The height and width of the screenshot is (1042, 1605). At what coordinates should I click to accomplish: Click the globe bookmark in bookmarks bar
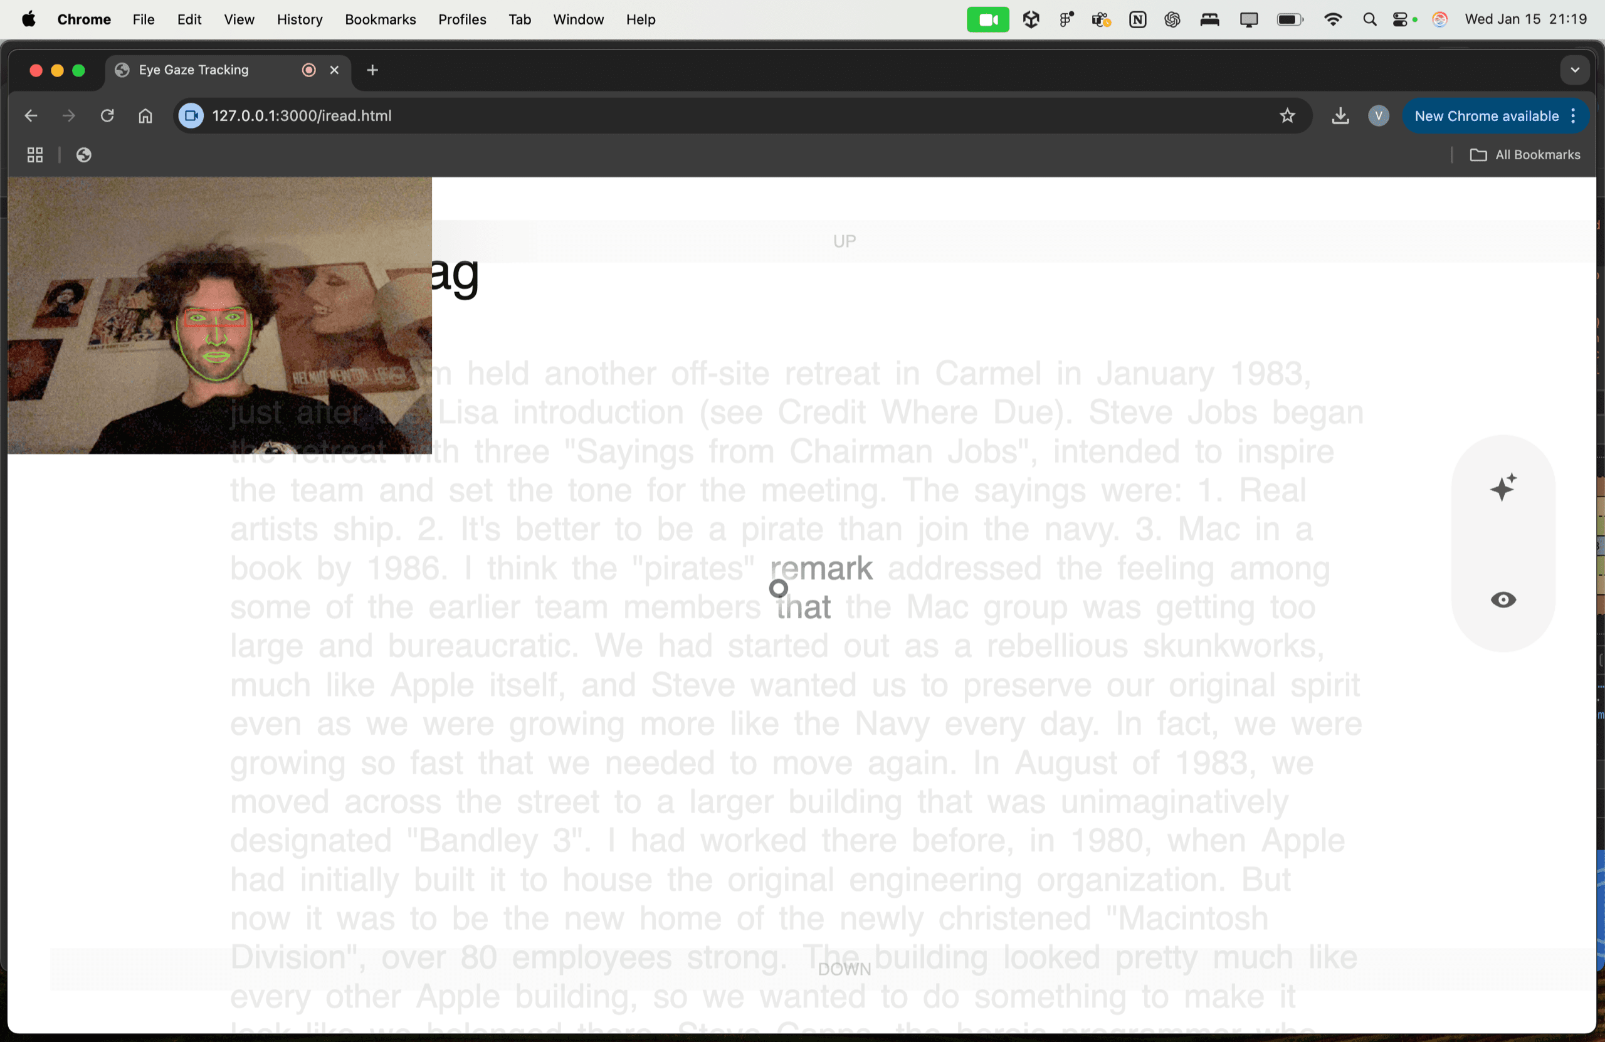[83, 155]
